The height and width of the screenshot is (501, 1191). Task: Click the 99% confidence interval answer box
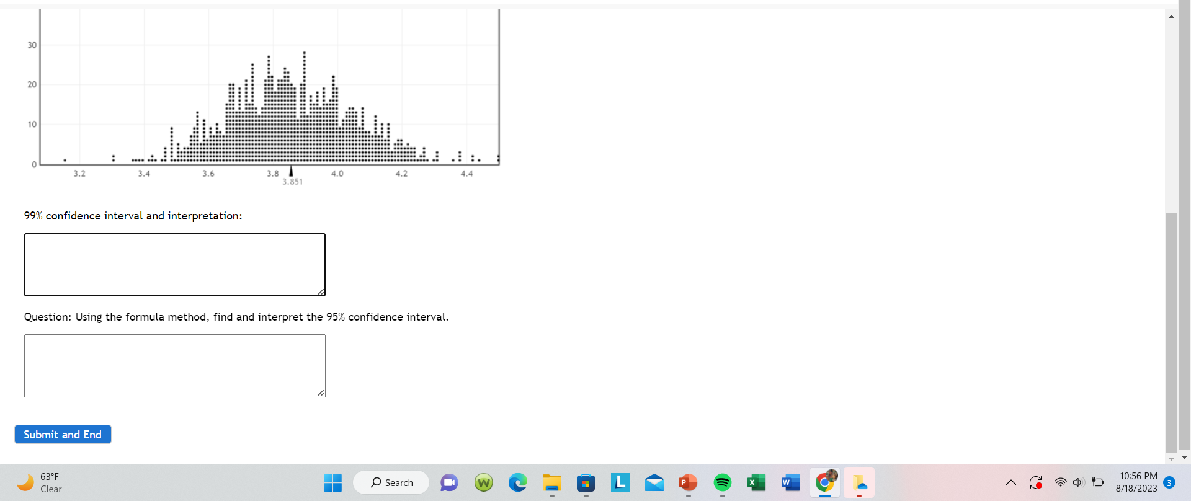tap(175, 265)
